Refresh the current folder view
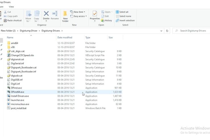 pos(167,31)
